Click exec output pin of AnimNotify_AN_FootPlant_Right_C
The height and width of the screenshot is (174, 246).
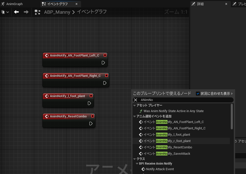pos(105,83)
